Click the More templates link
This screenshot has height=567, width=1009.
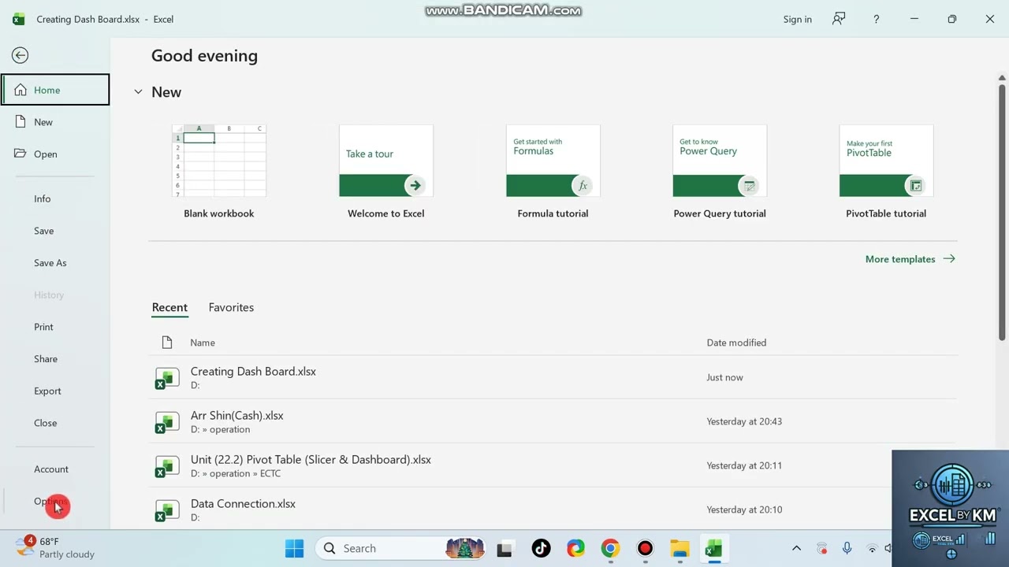[910, 259]
